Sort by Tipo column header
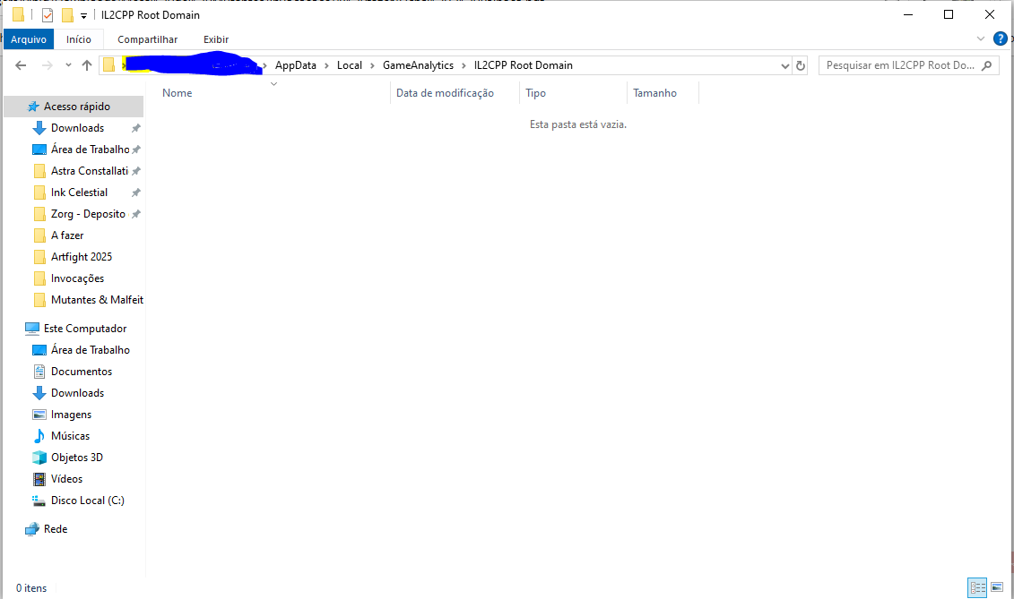The image size is (1014, 599). click(x=573, y=93)
